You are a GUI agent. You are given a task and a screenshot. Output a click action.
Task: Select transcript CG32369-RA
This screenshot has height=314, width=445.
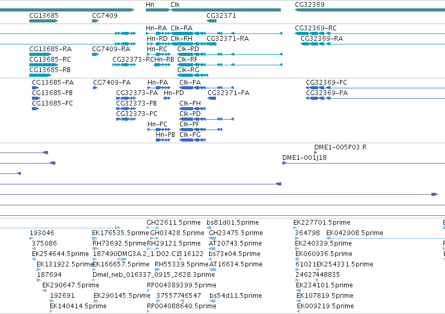point(322,38)
